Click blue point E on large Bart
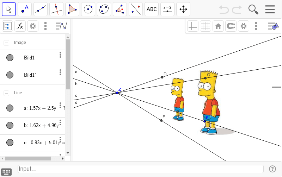 point(204,121)
